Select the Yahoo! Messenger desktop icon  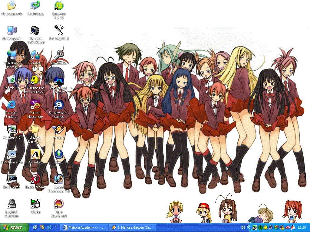tap(35, 105)
